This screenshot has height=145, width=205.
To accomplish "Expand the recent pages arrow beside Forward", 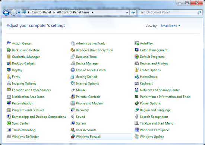I will 19,12.
